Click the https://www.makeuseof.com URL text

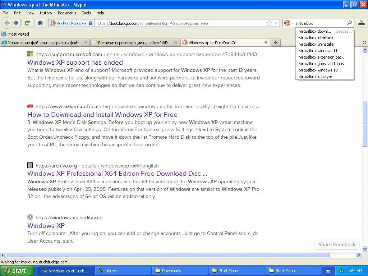point(67,106)
